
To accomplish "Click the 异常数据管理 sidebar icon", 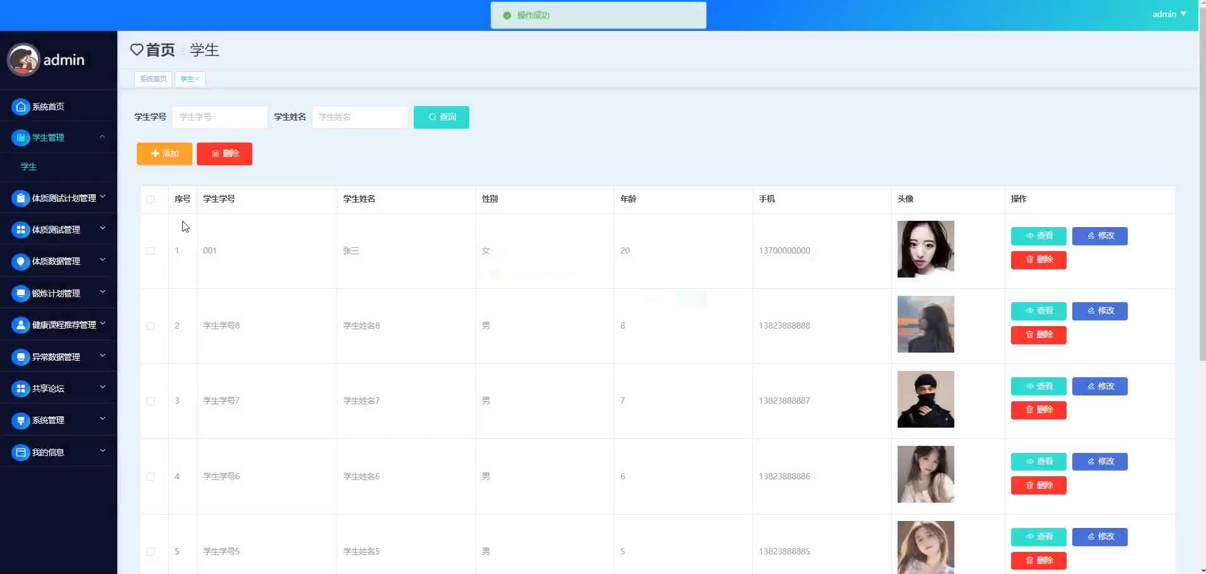I will coord(21,357).
